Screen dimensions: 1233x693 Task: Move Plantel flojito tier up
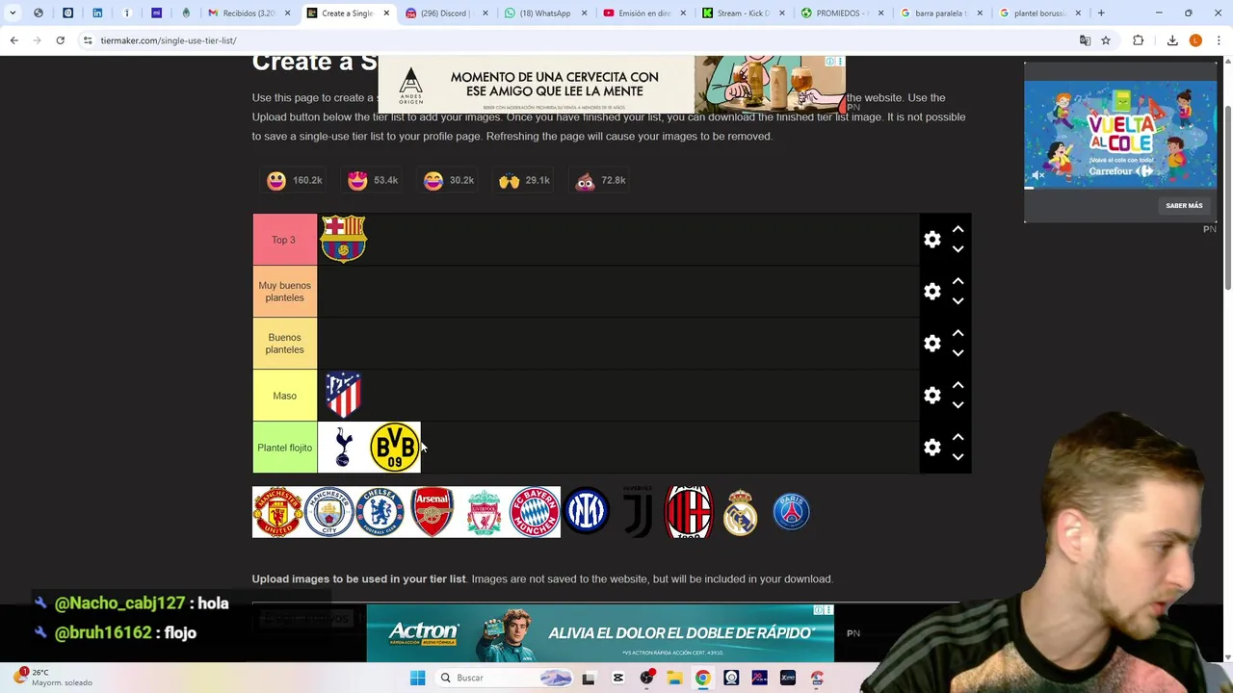[x=958, y=437]
